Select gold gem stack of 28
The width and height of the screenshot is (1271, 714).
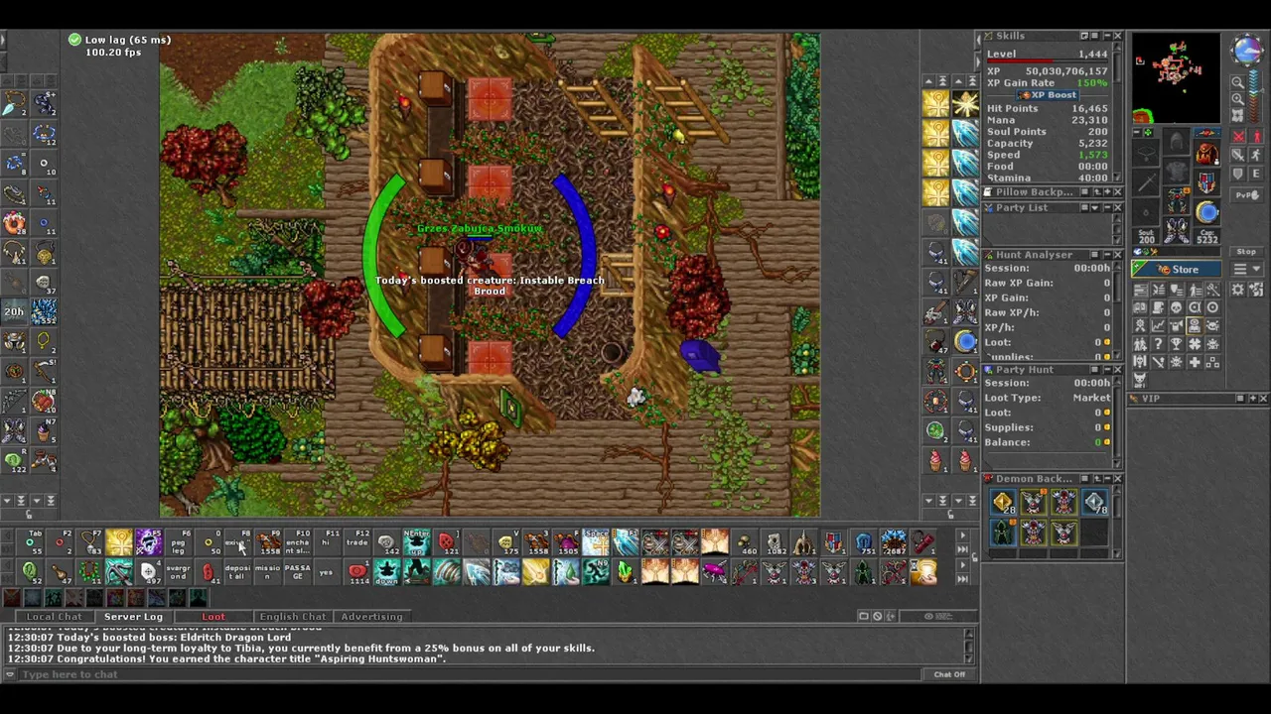(x=1003, y=502)
